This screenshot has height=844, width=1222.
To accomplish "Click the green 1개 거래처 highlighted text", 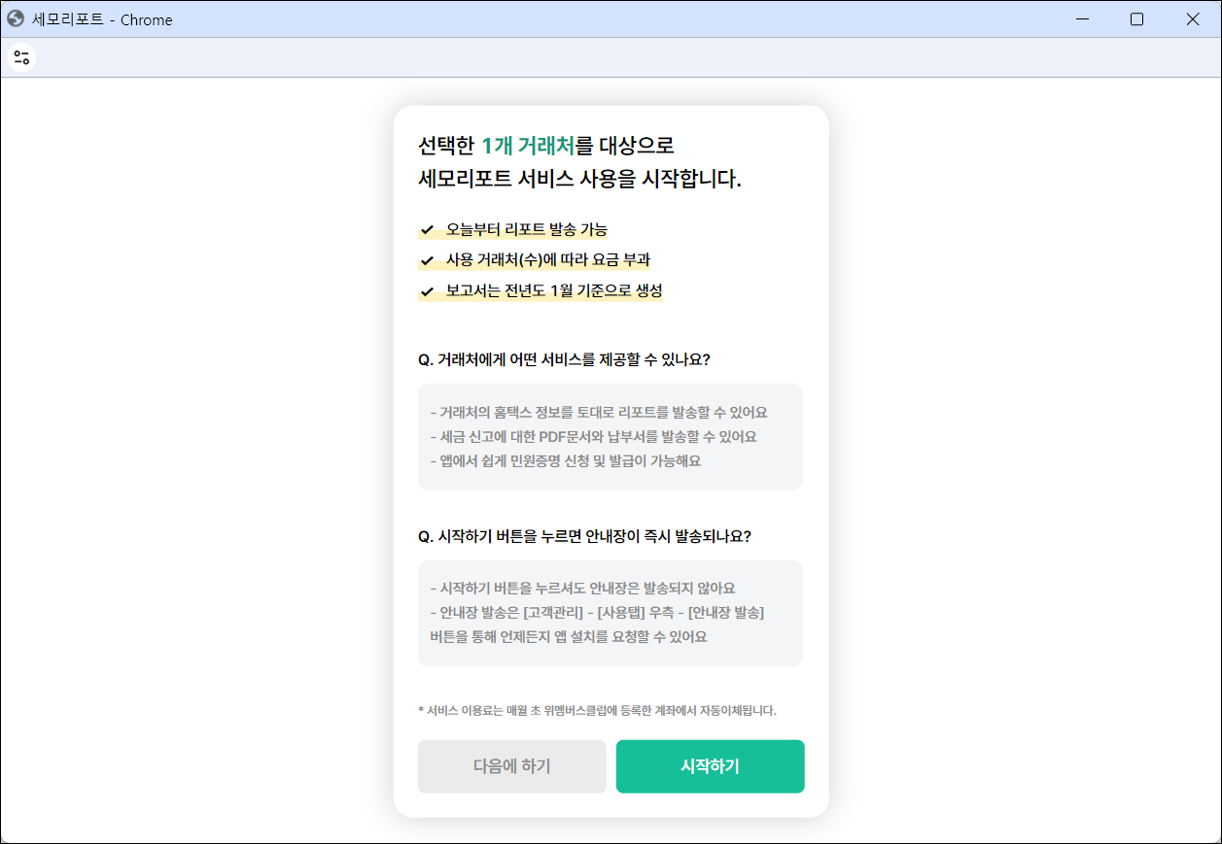I will pos(527,146).
